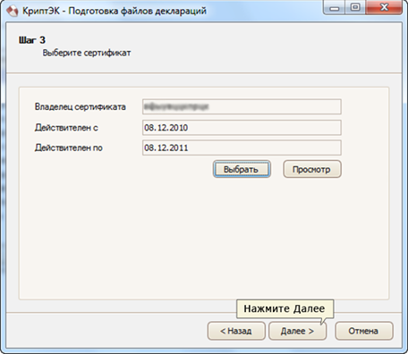The width and height of the screenshot is (408, 354).
Task: Minimize the КриптЭК window
Action: (x=335, y=8)
